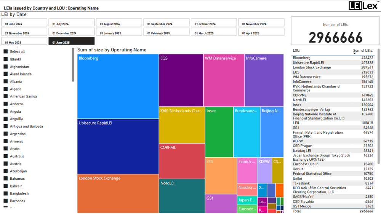Check the Åland Islands checkbox
Viewport: 381px width, 214px height.
6,74
